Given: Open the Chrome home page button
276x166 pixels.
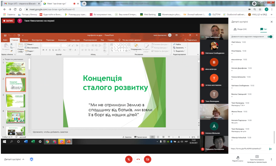Looking at the screenshot, I should [20, 9].
